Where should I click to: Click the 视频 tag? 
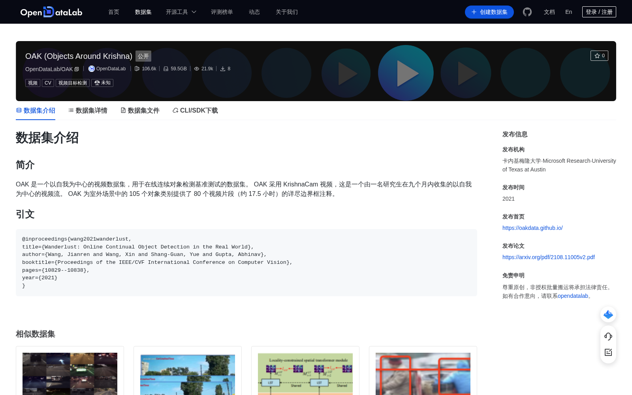33,83
